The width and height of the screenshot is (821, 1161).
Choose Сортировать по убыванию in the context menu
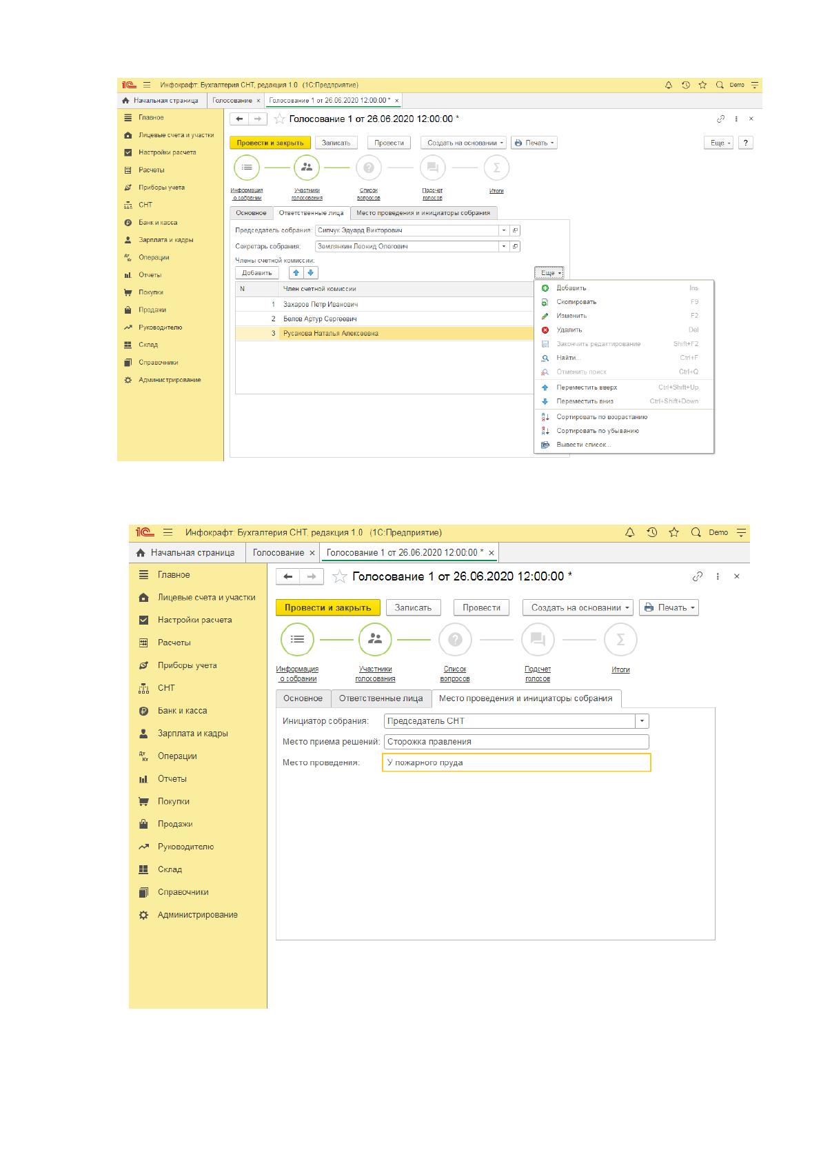[x=624, y=431]
